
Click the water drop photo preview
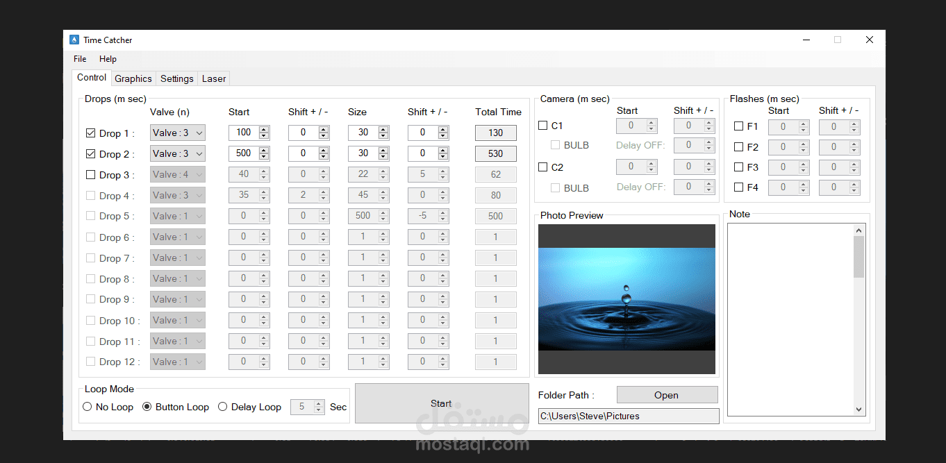point(626,299)
